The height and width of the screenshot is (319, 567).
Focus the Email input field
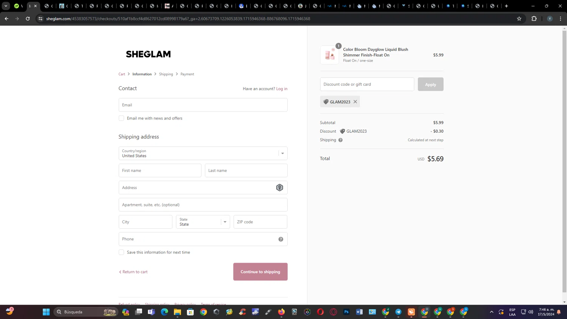pyautogui.click(x=203, y=105)
